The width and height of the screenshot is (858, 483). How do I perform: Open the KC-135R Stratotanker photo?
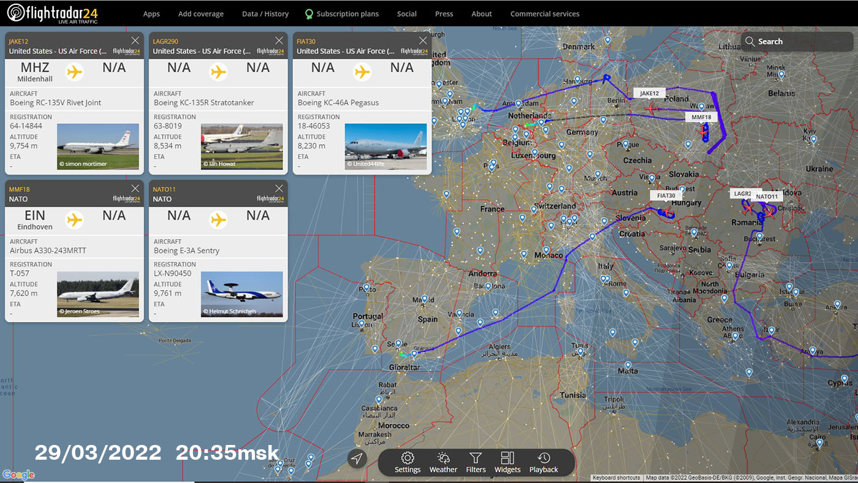pos(241,146)
